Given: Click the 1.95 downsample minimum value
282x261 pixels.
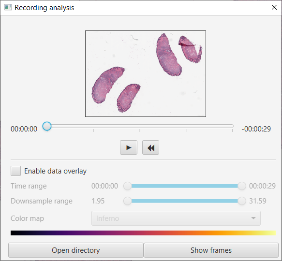Looking at the screenshot, I should pos(98,201).
